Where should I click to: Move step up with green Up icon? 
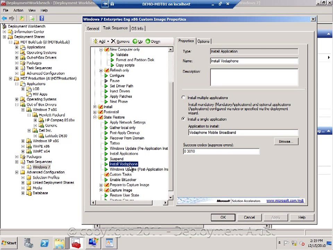pyautogui.click(x=135, y=41)
